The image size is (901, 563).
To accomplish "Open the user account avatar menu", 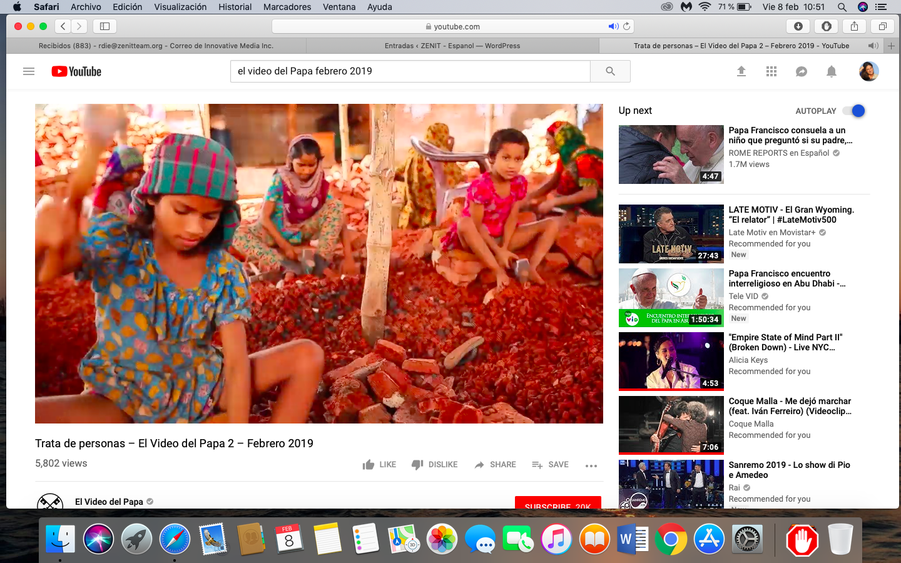I will [868, 71].
